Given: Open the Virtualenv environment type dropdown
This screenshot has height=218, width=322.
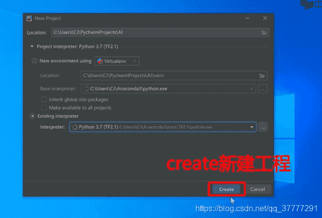Looking at the screenshot, I should click(x=117, y=61).
